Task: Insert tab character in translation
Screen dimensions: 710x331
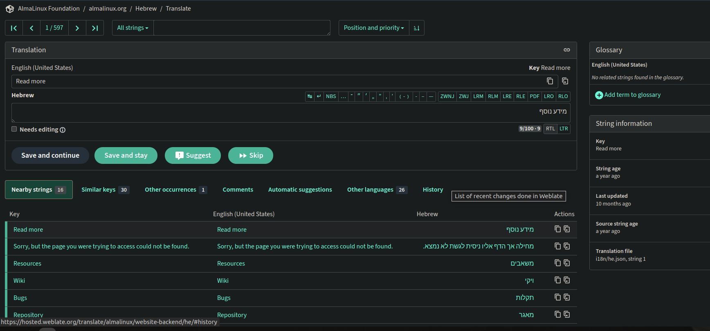Action: pyautogui.click(x=310, y=96)
